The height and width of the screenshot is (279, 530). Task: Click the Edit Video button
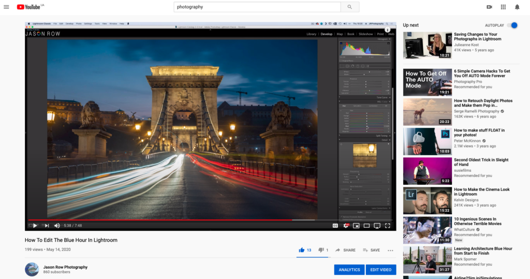[x=380, y=270]
